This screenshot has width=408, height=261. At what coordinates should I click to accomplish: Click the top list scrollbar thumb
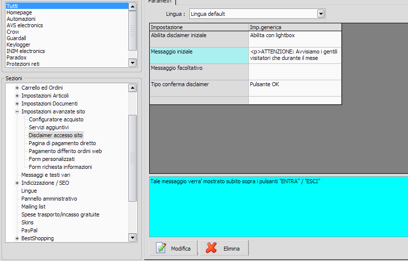point(133,30)
